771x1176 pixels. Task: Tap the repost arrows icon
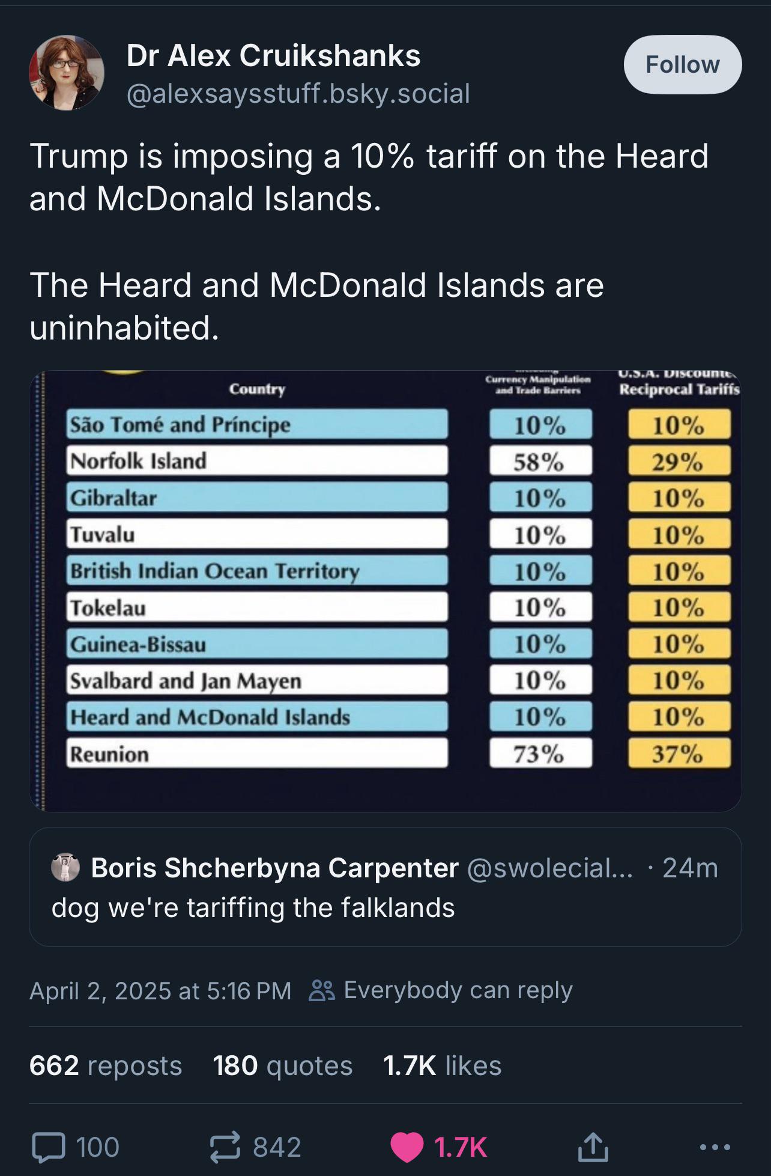(225, 1147)
